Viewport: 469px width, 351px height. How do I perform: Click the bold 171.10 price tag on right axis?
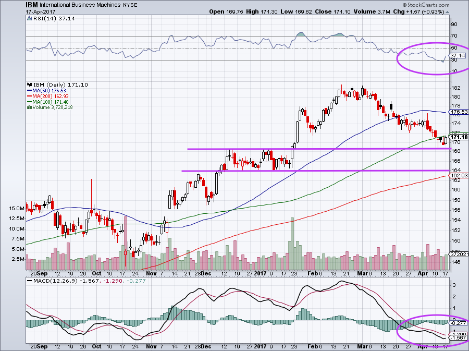pyautogui.click(x=459, y=137)
